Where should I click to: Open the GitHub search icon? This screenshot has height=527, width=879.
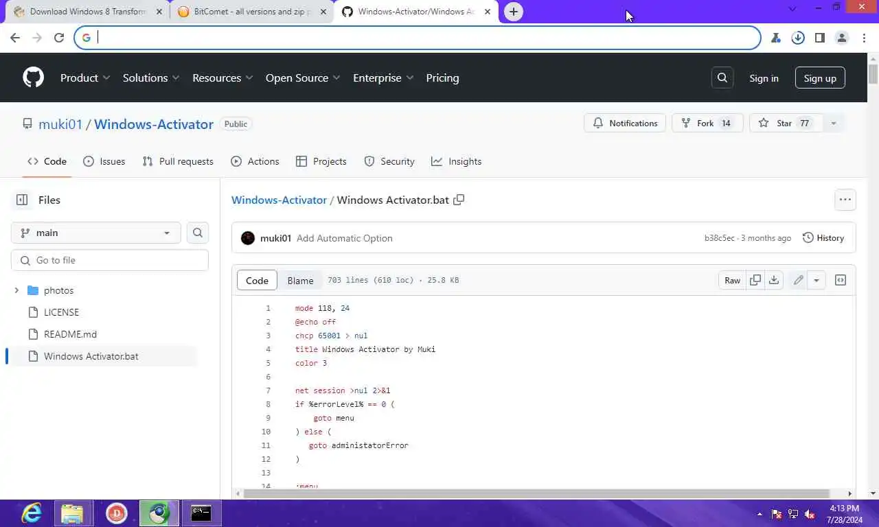coord(722,78)
